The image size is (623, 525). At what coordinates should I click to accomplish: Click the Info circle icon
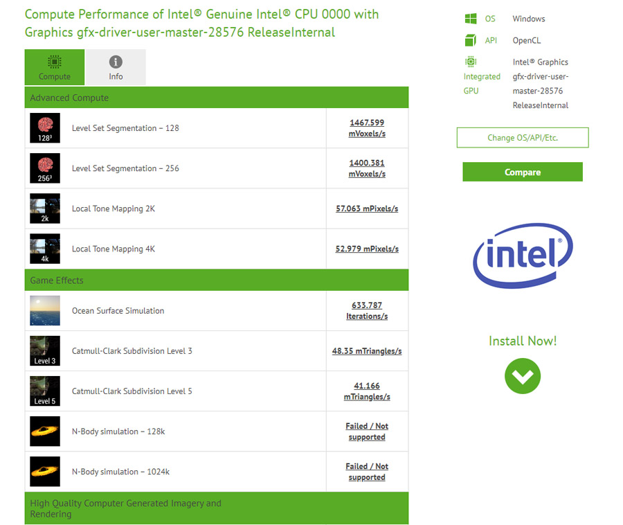point(116,62)
